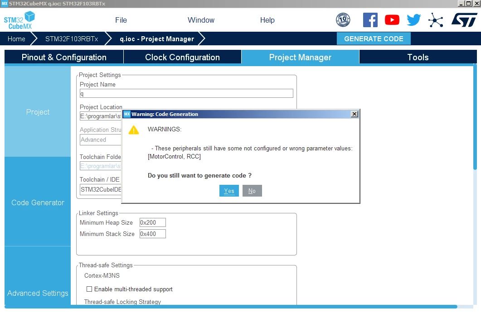Click the [MotorControl, RCC] warning text
This screenshot has height=313, width=481.
[174, 157]
